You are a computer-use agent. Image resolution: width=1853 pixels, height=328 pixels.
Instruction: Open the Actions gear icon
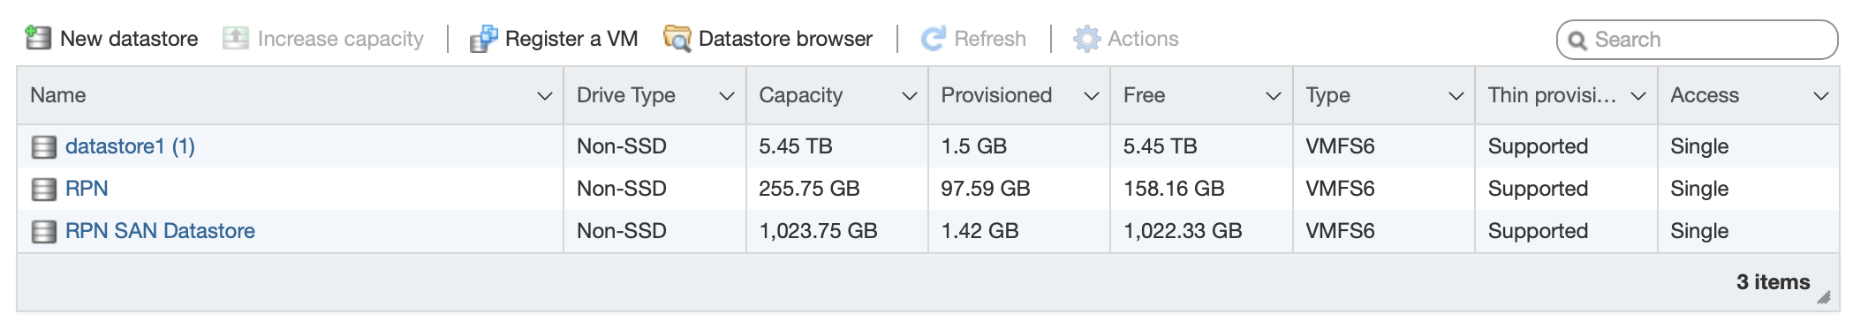[x=1086, y=39]
